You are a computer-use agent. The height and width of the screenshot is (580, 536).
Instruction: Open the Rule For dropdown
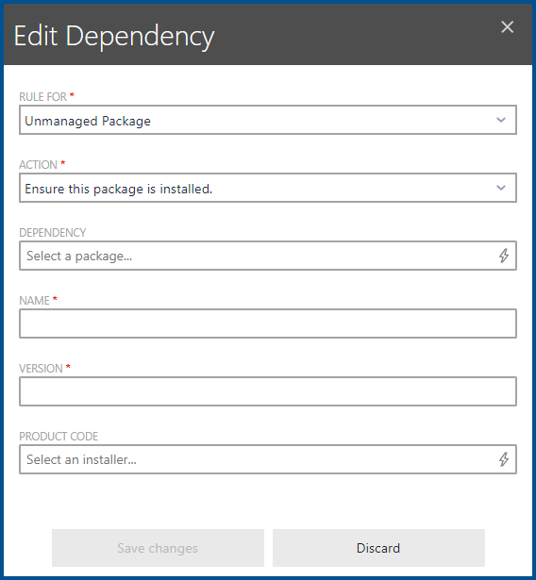point(268,120)
